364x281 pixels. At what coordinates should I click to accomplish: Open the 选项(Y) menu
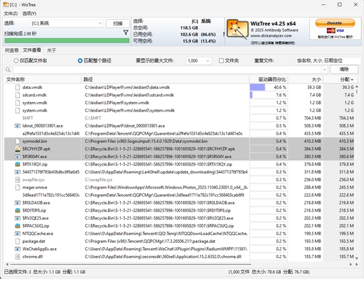[x=29, y=13]
